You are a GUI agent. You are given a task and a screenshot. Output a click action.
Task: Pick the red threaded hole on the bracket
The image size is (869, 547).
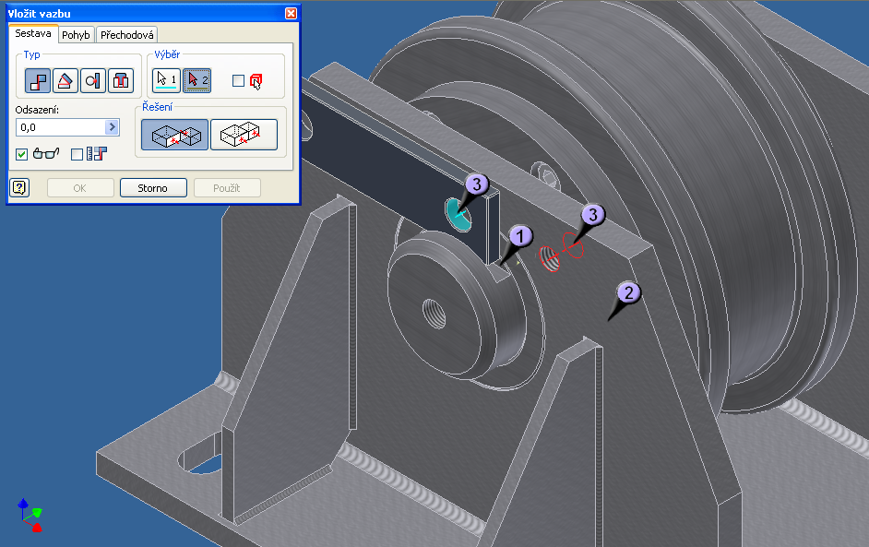(550, 259)
